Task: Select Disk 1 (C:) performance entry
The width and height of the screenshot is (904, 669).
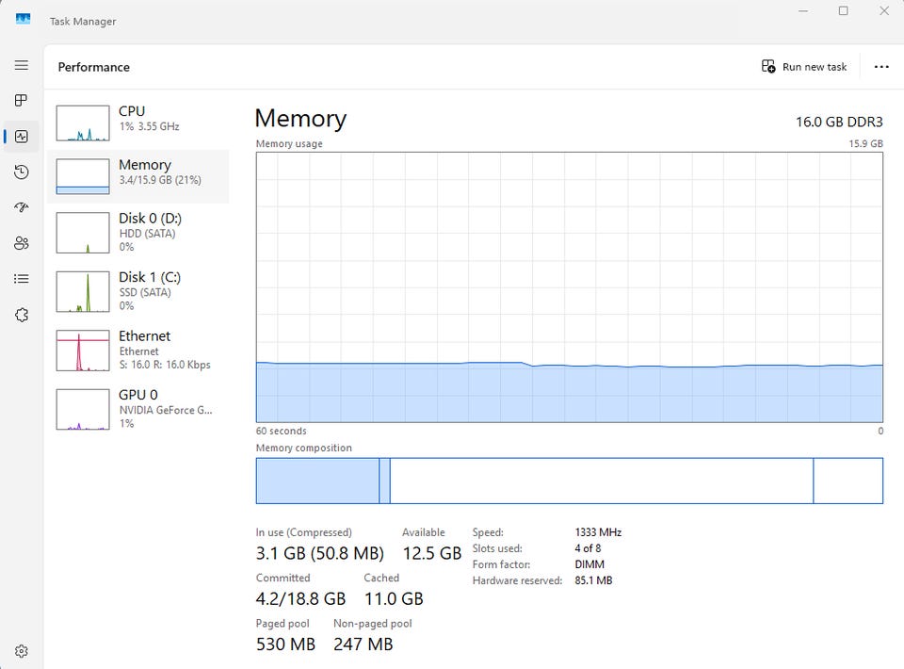Action: click(x=138, y=291)
